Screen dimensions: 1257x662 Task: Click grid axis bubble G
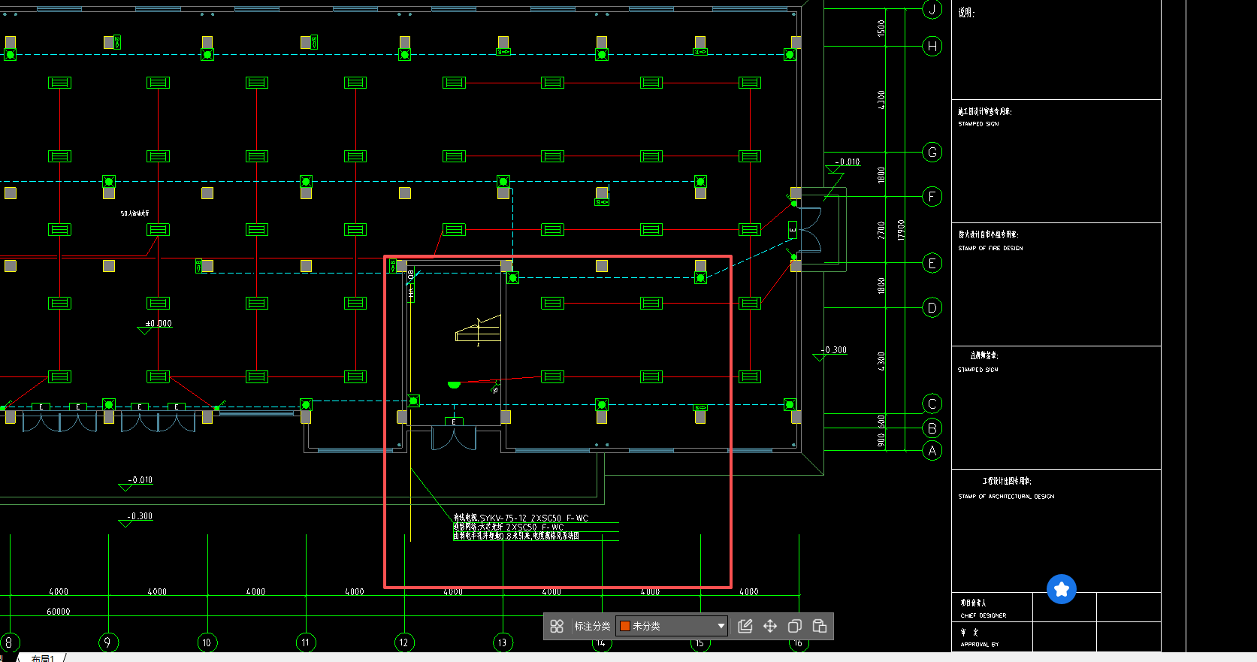click(932, 153)
